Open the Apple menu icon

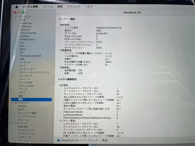point(17,7)
